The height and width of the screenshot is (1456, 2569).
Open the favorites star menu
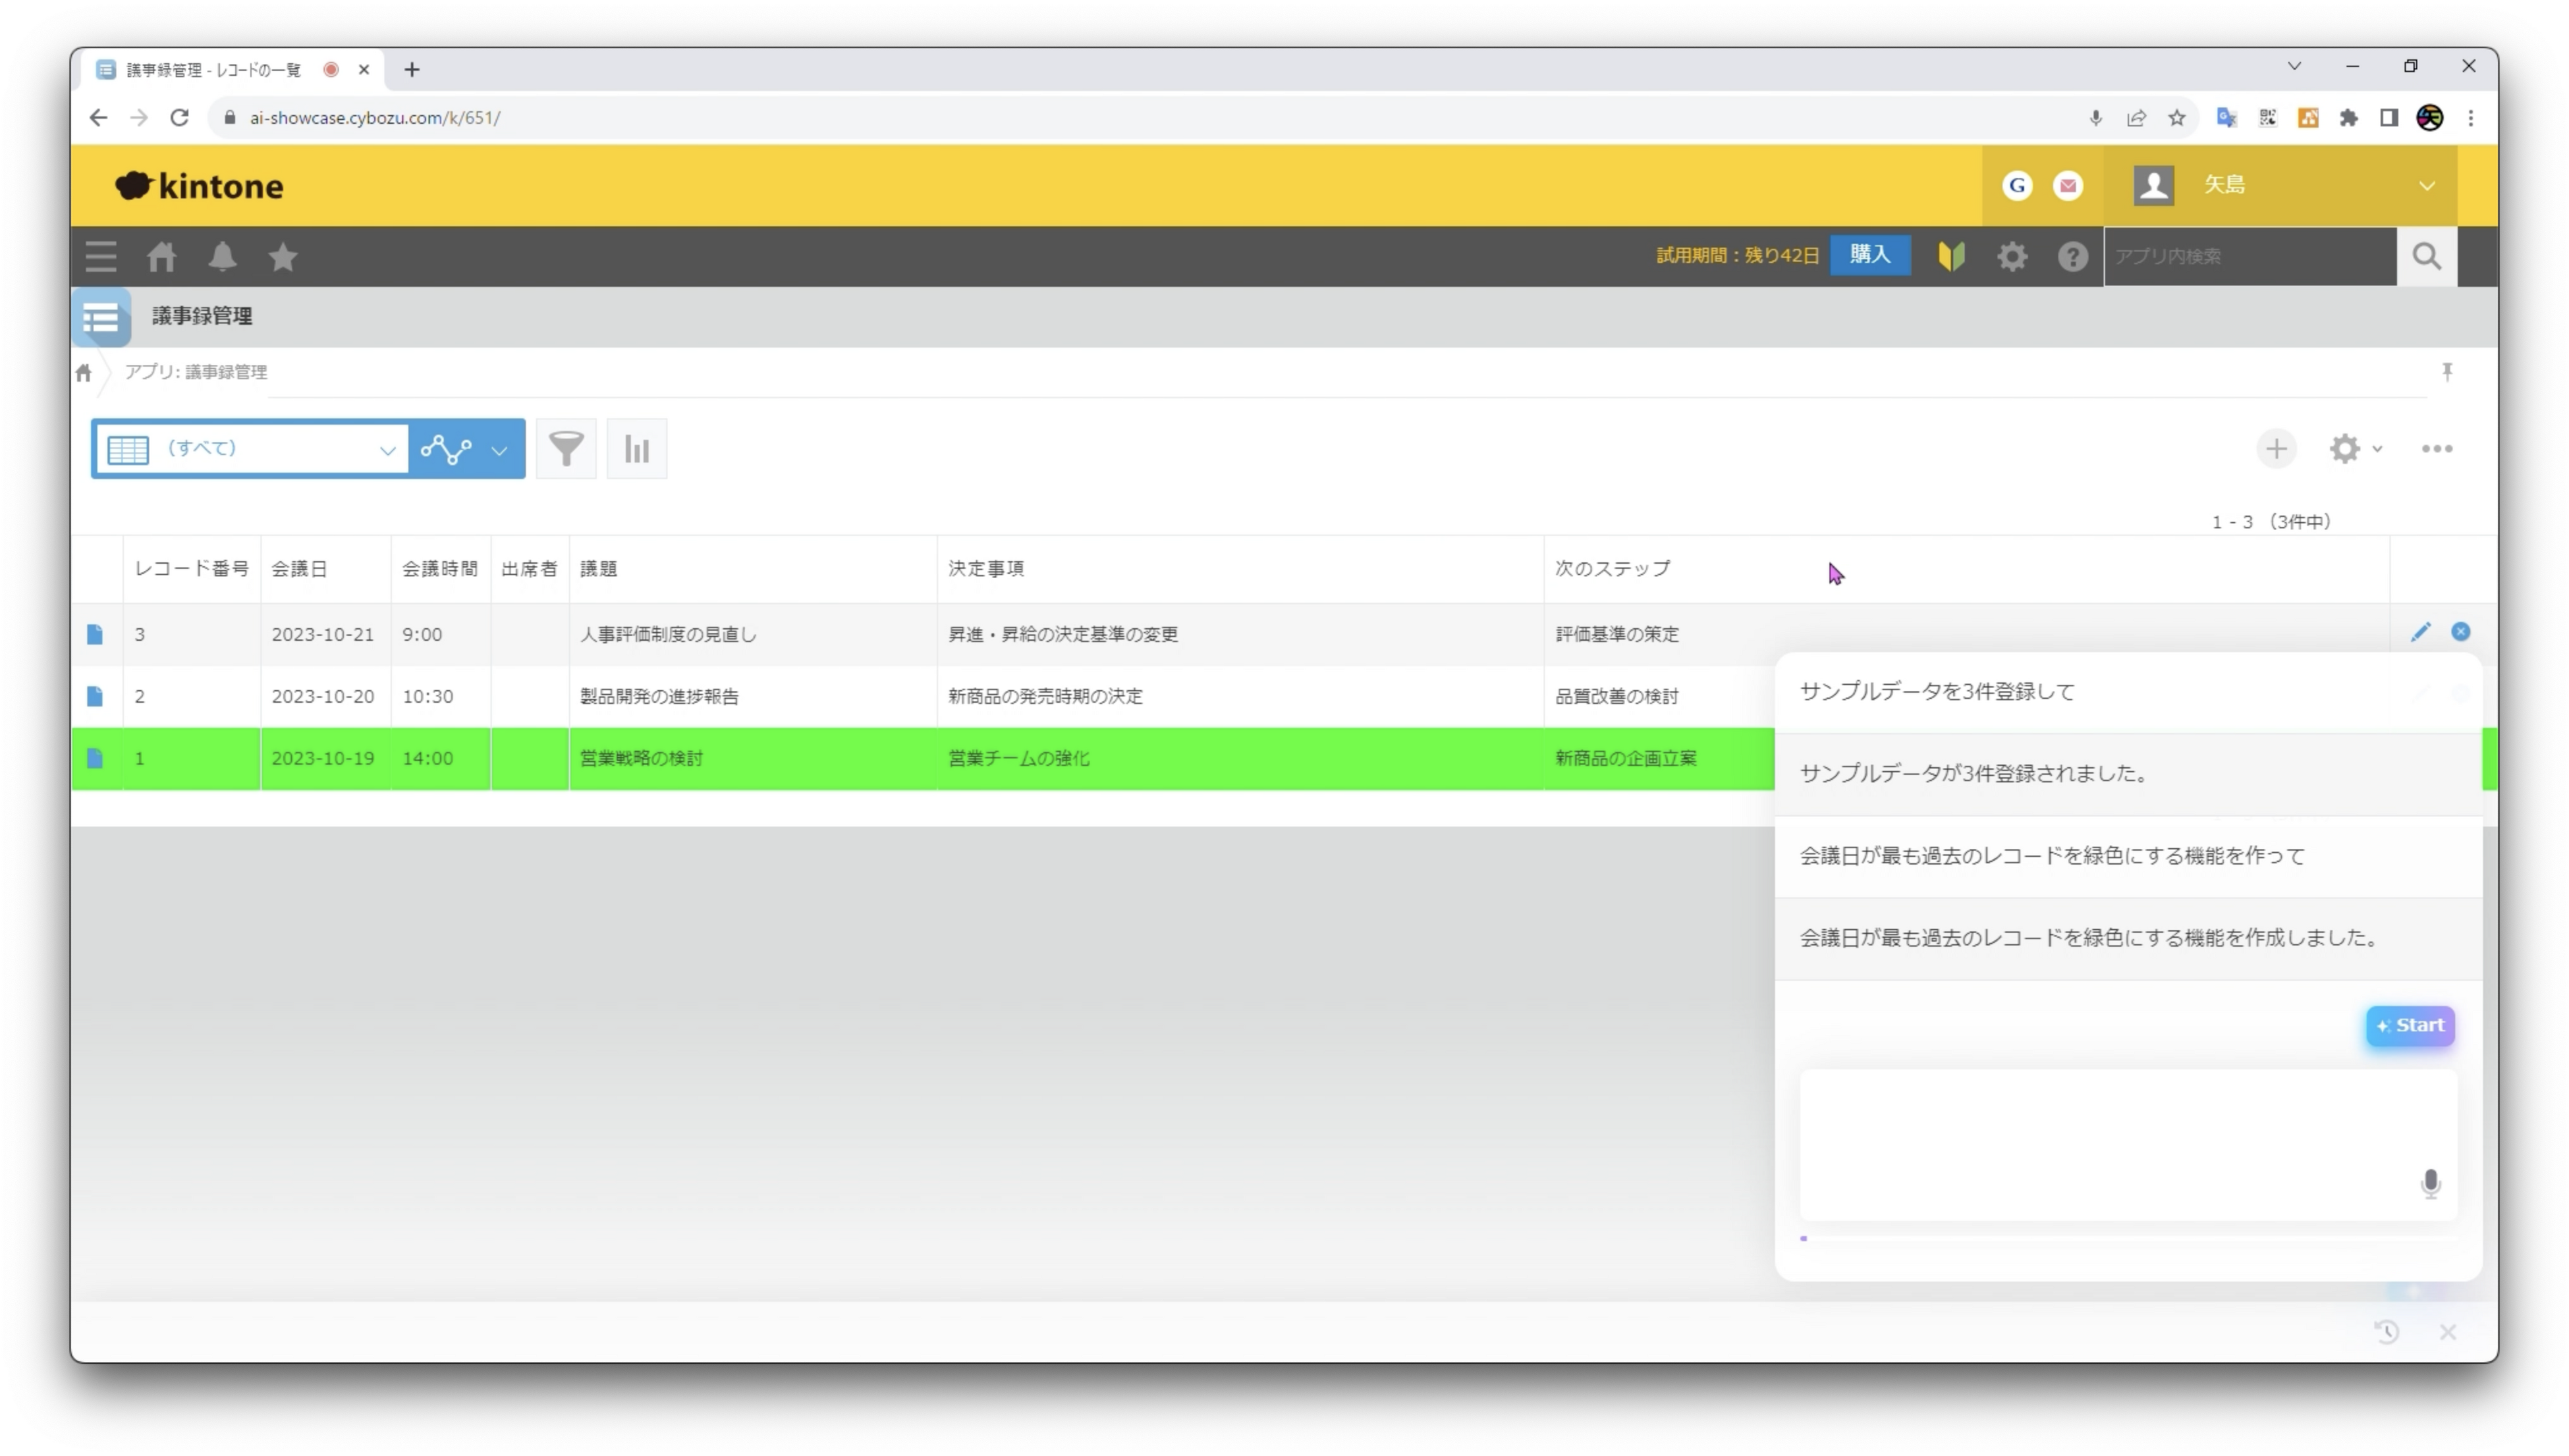[283, 257]
